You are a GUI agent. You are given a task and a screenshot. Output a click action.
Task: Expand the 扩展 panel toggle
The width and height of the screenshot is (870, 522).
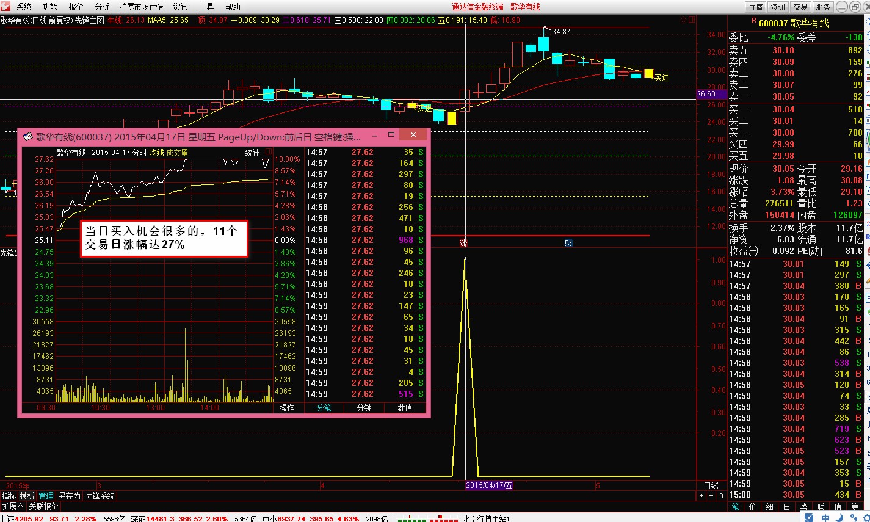12,506
